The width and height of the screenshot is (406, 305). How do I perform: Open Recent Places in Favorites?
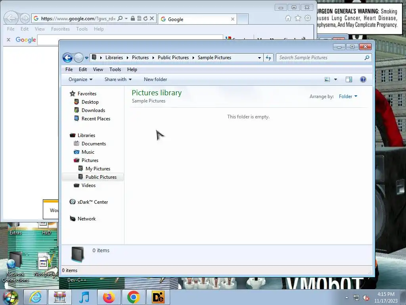click(x=96, y=118)
